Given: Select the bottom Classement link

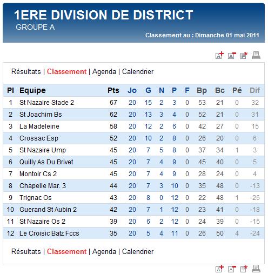Looking at the screenshot, I should 66,252.
